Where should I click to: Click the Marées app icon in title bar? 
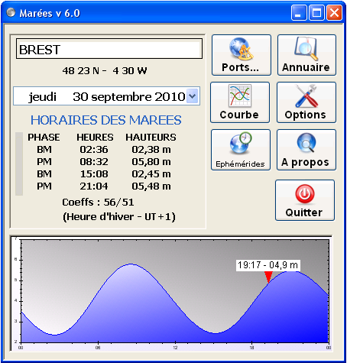coord(11,12)
